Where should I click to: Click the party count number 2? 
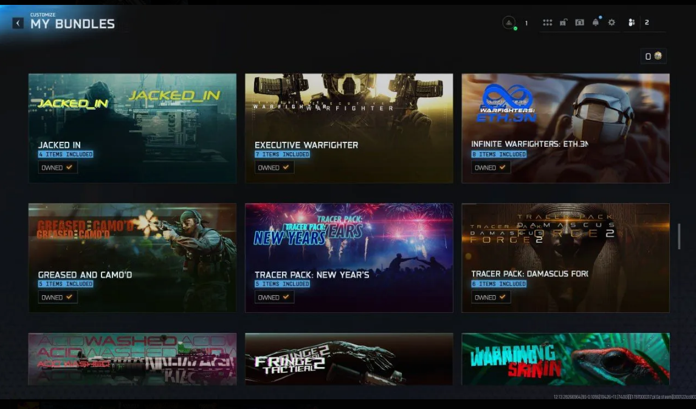647,23
